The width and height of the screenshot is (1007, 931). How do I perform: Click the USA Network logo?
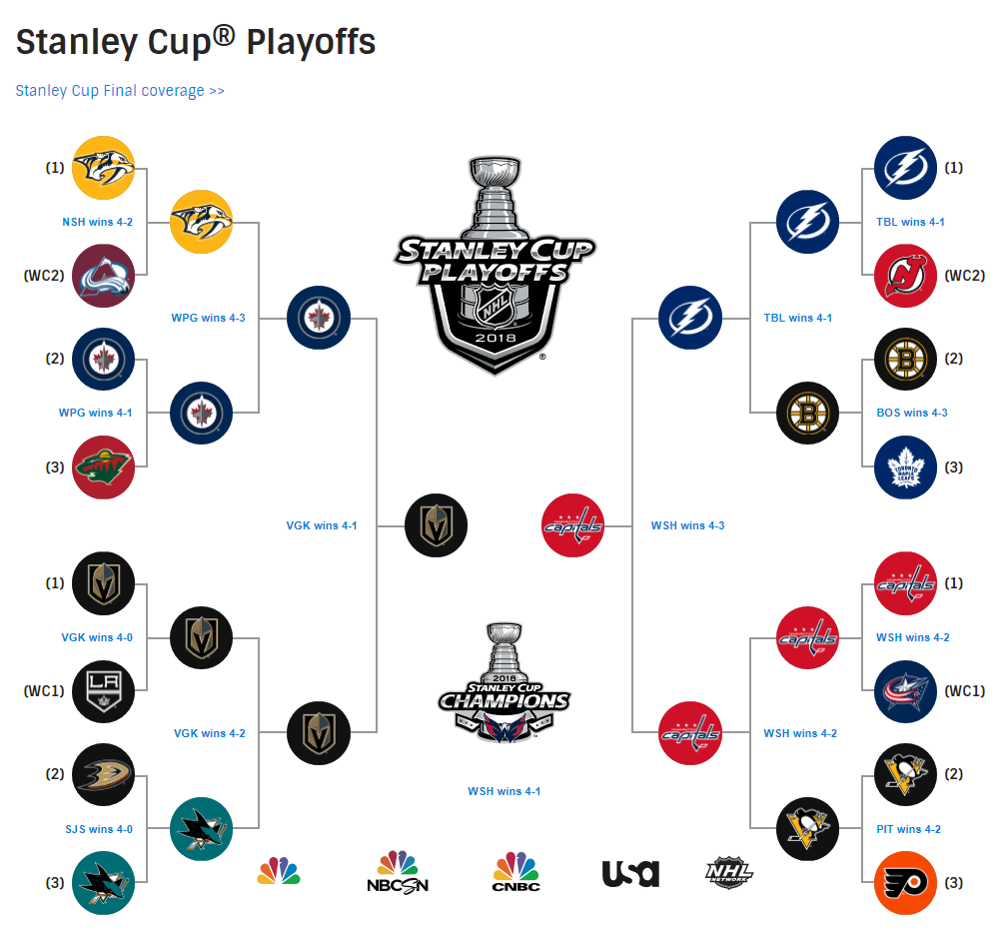(x=630, y=872)
